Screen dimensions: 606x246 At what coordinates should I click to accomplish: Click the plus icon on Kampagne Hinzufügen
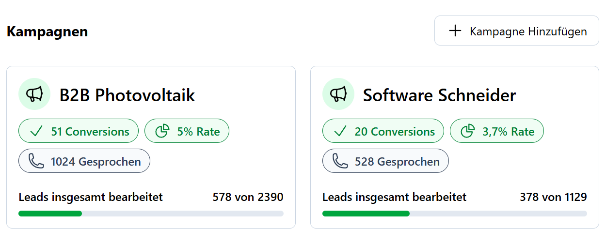pyautogui.click(x=455, y=31)
